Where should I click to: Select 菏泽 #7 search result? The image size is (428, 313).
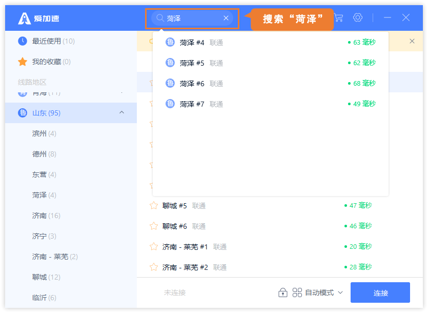[270, 104]
